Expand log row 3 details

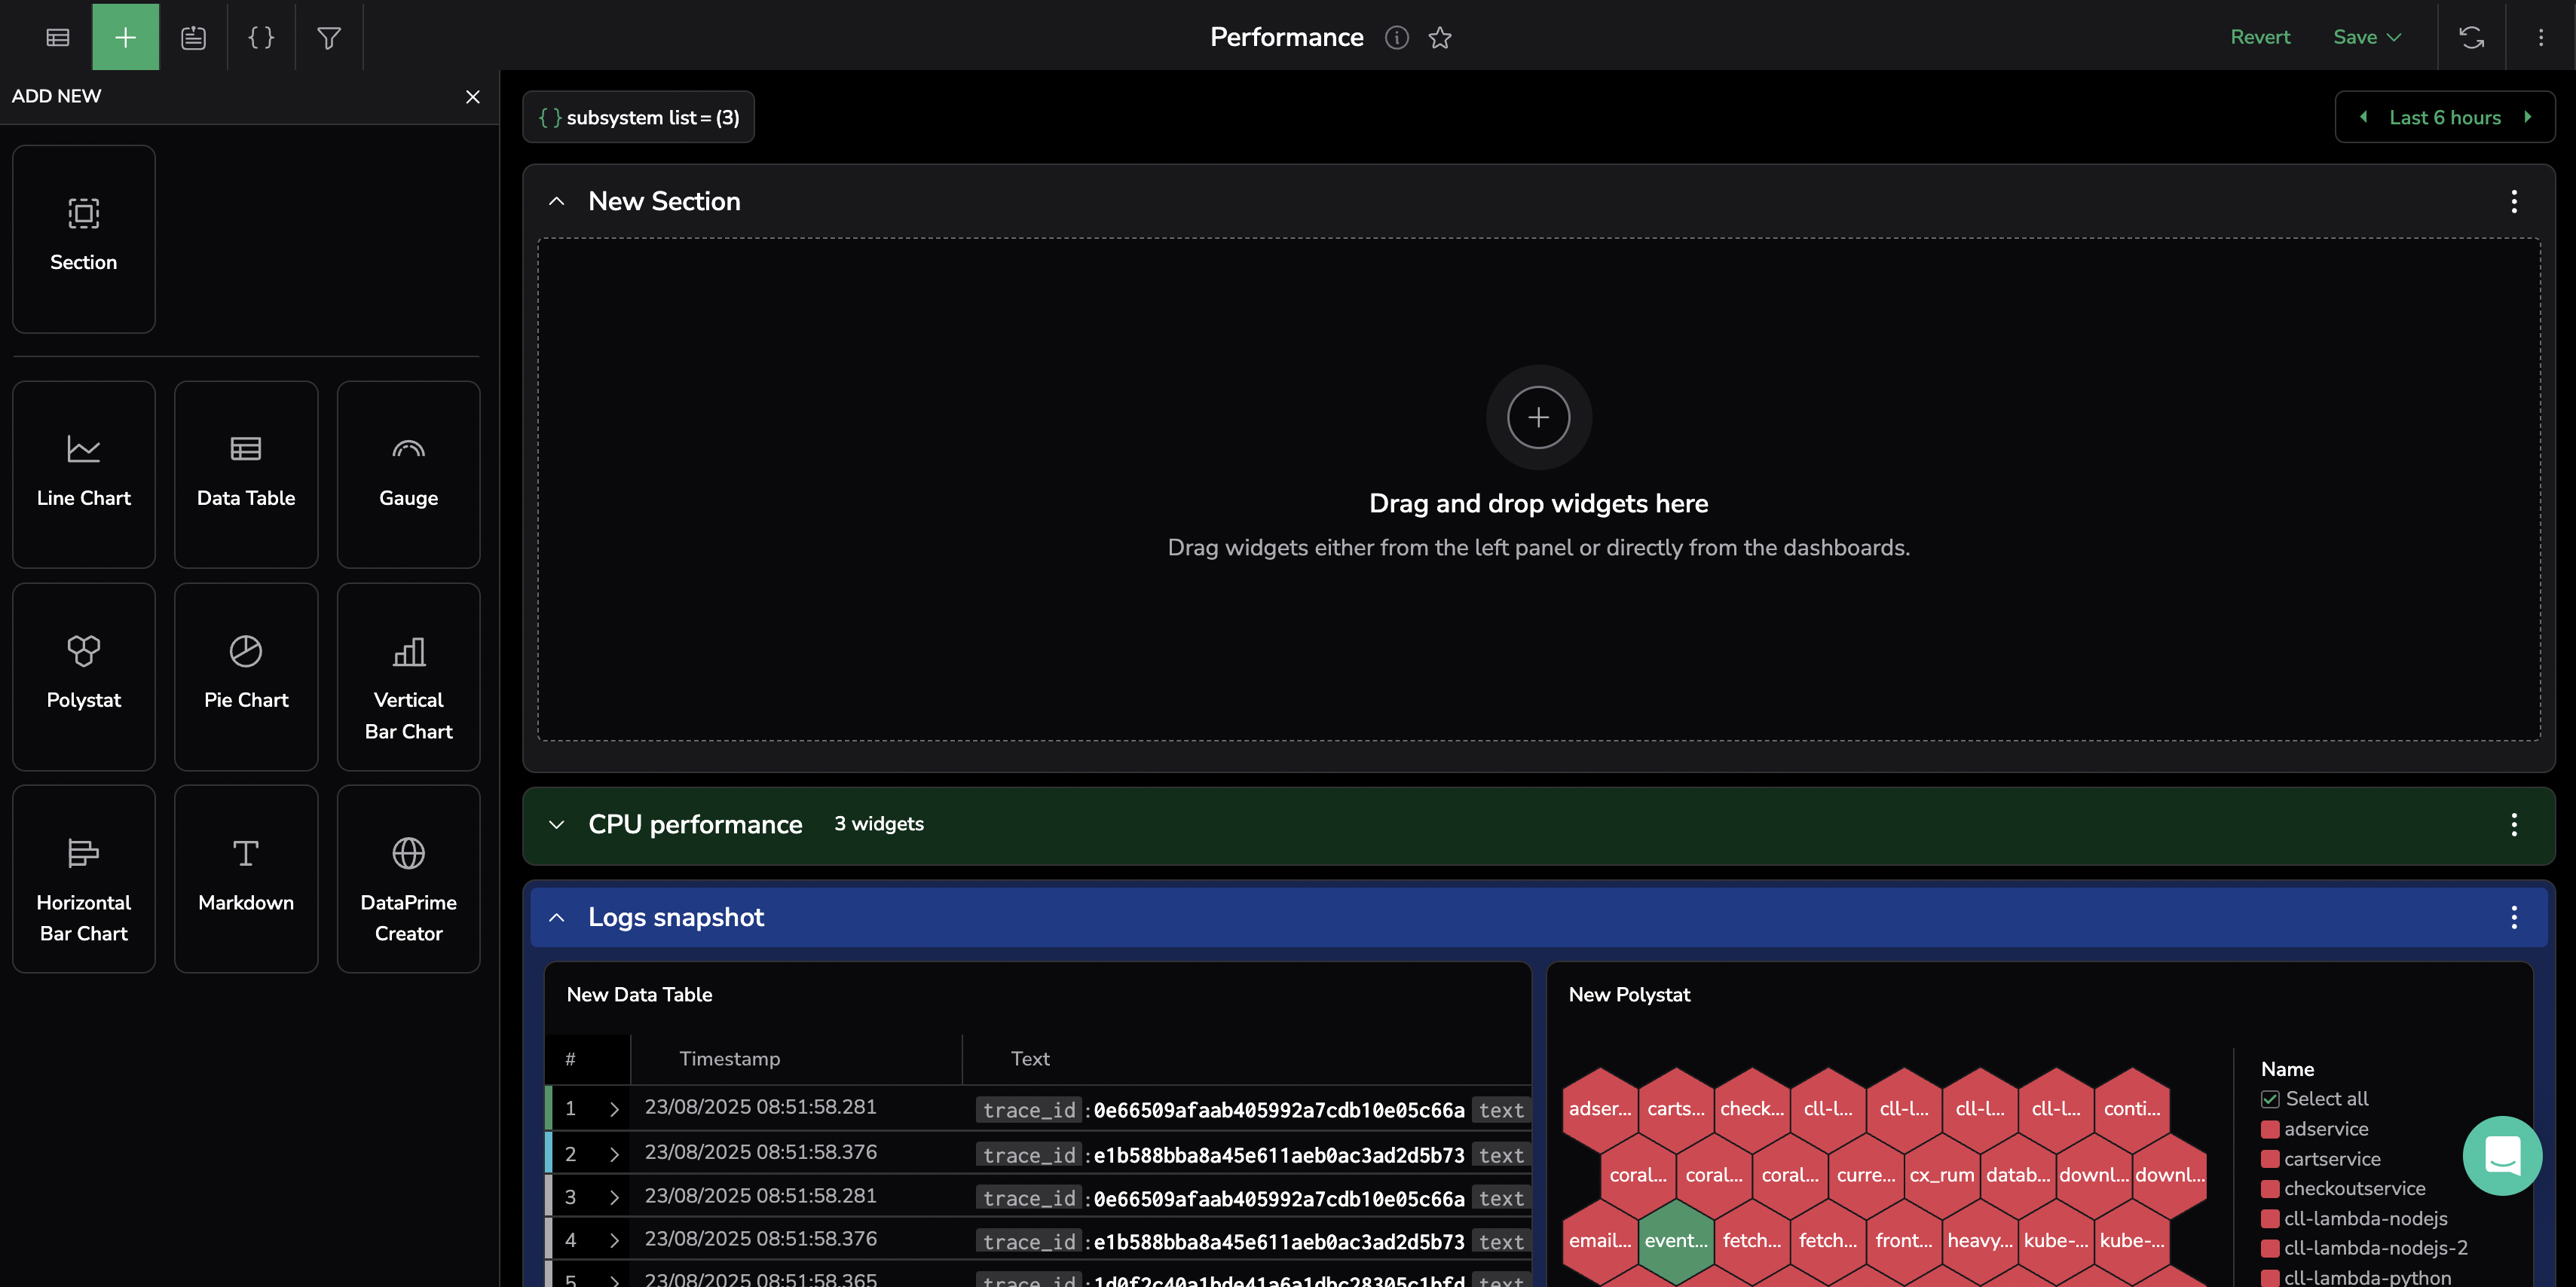pyautogui.click(x=614, y=1197)
